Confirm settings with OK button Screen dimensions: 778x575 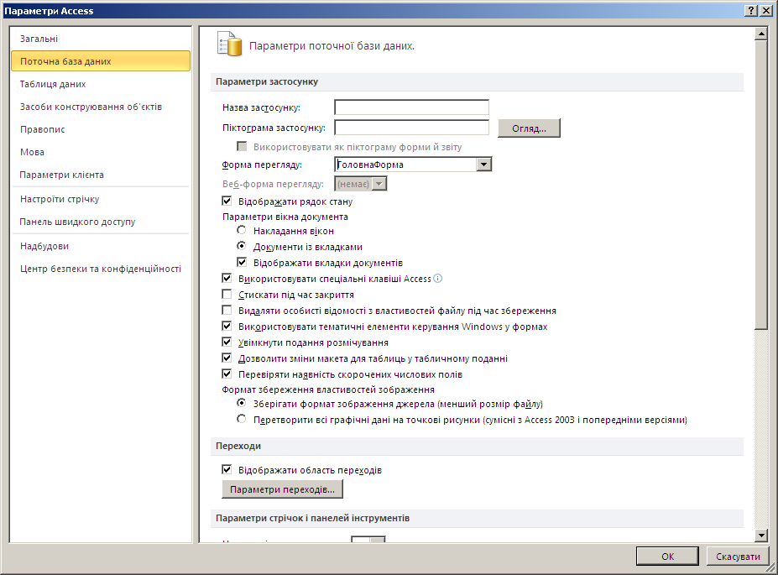click(667, 557)
